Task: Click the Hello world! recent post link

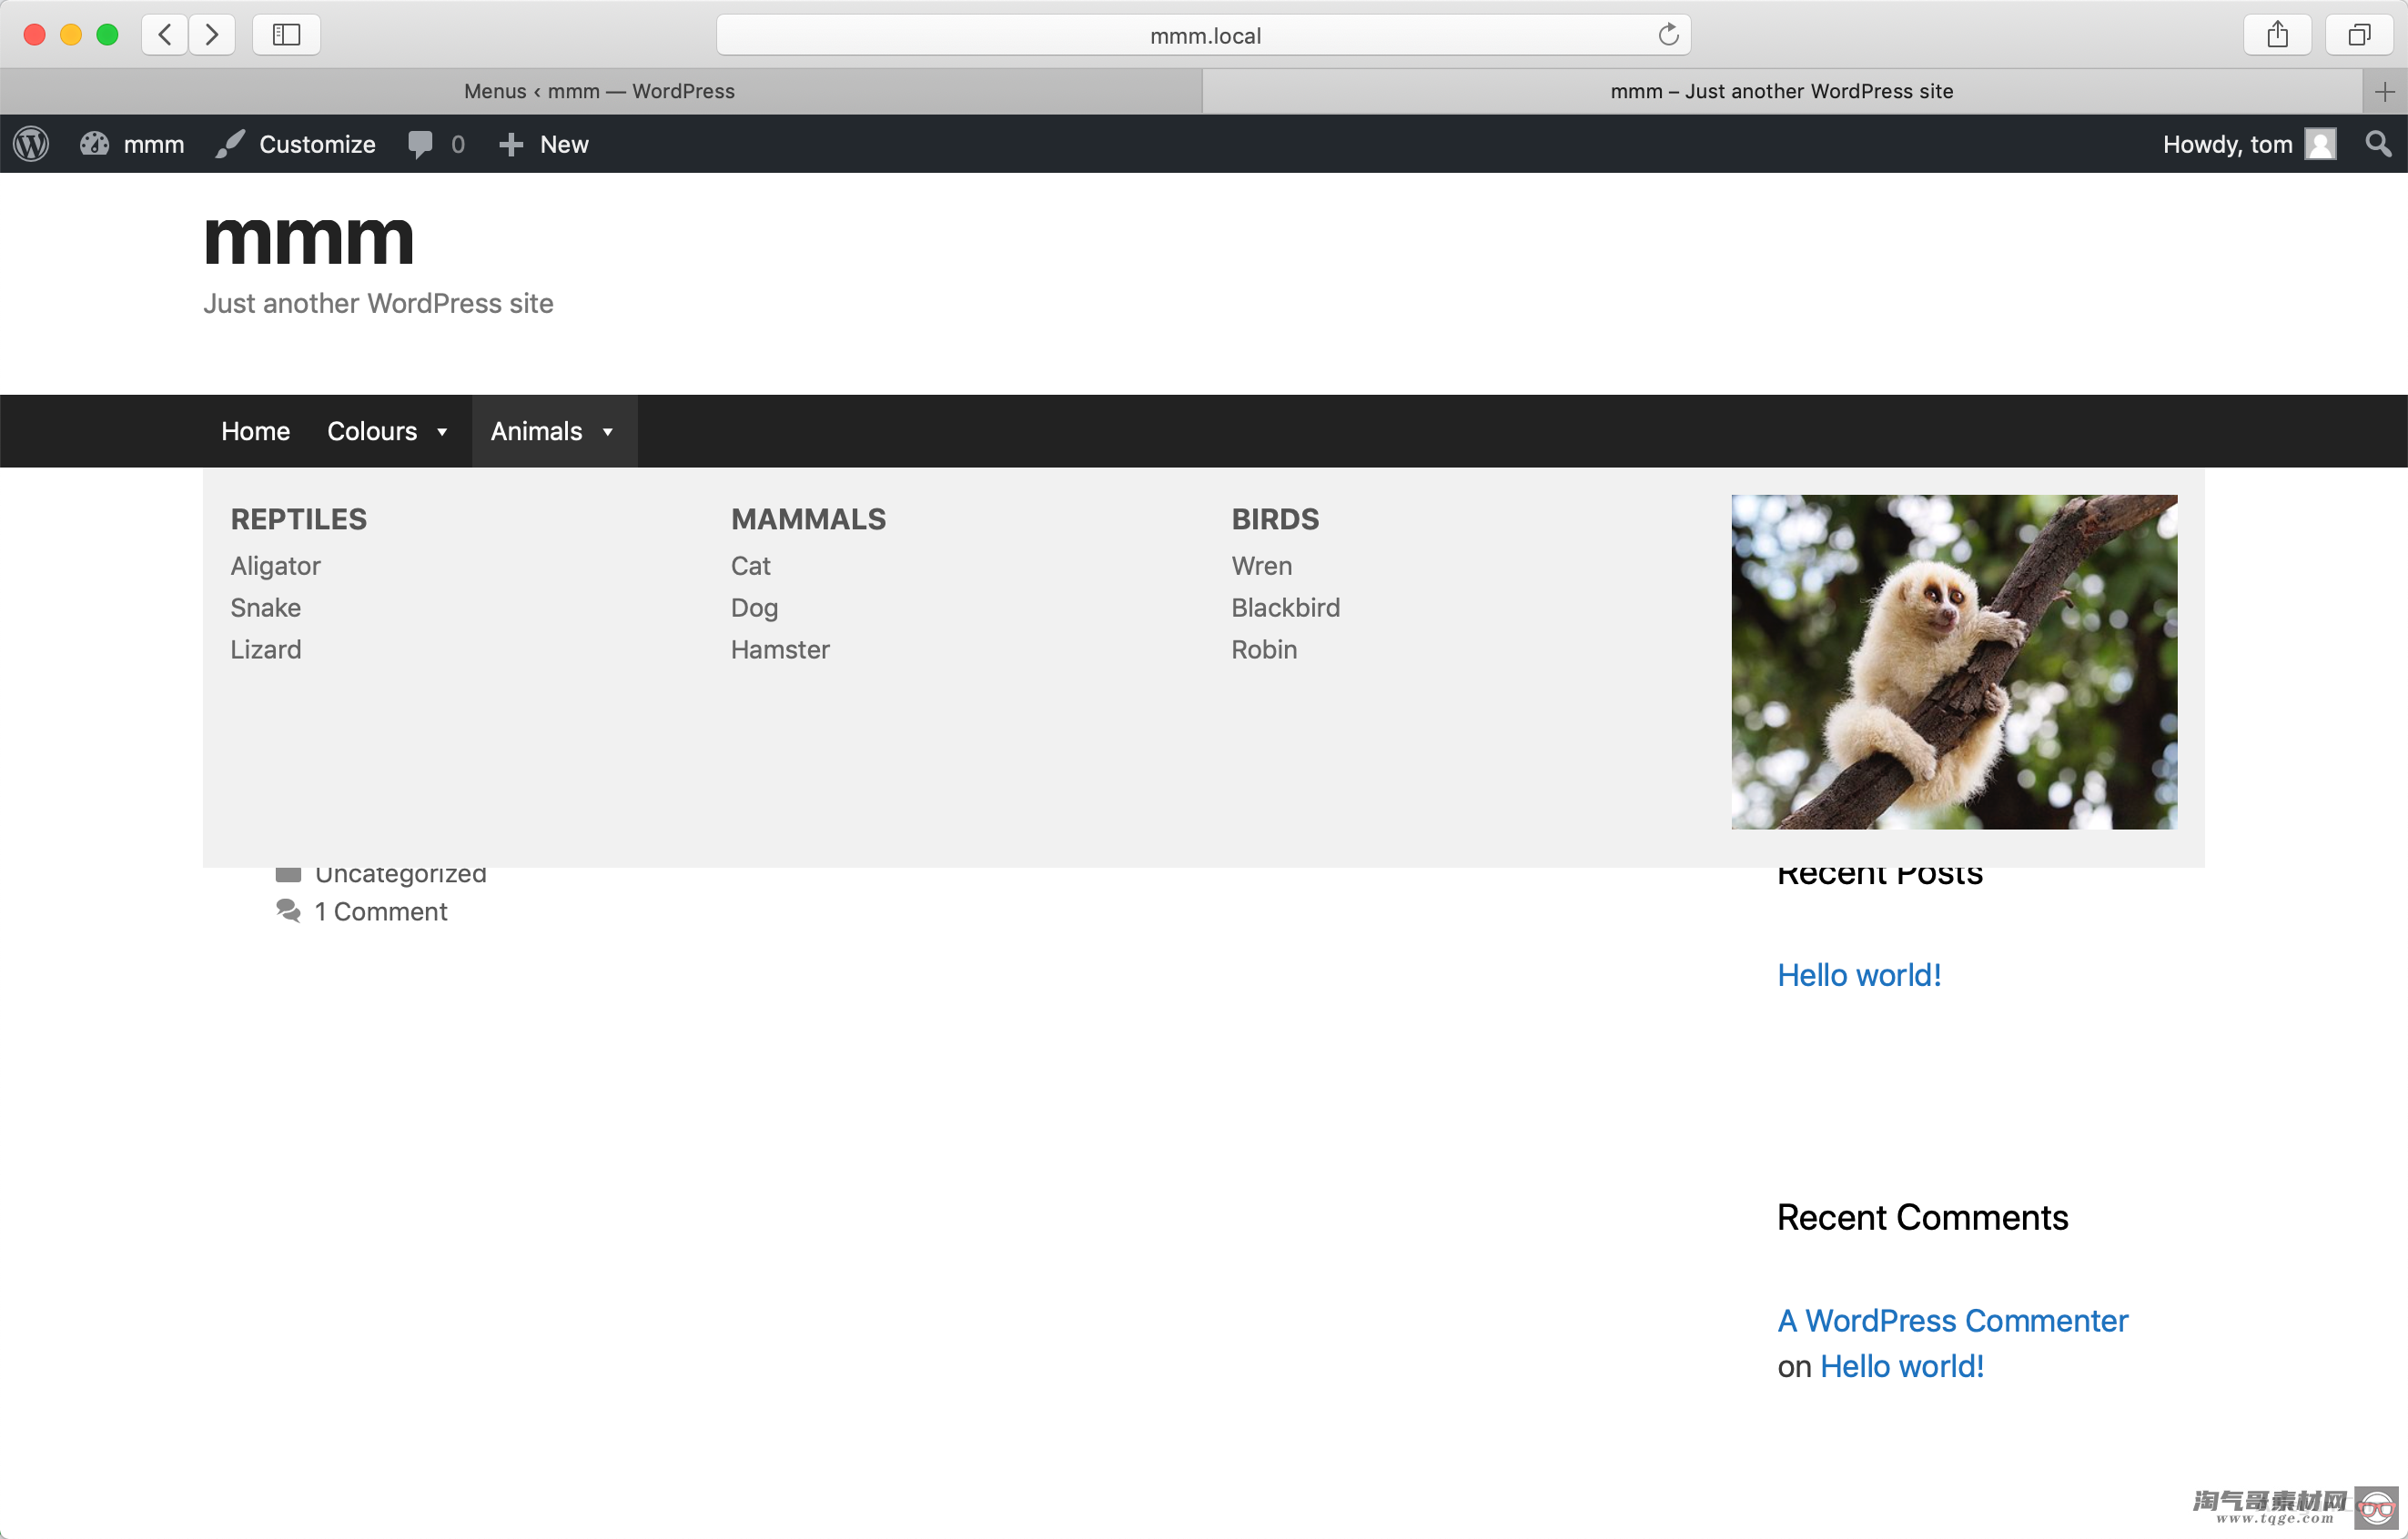Action: point(1860,976)
